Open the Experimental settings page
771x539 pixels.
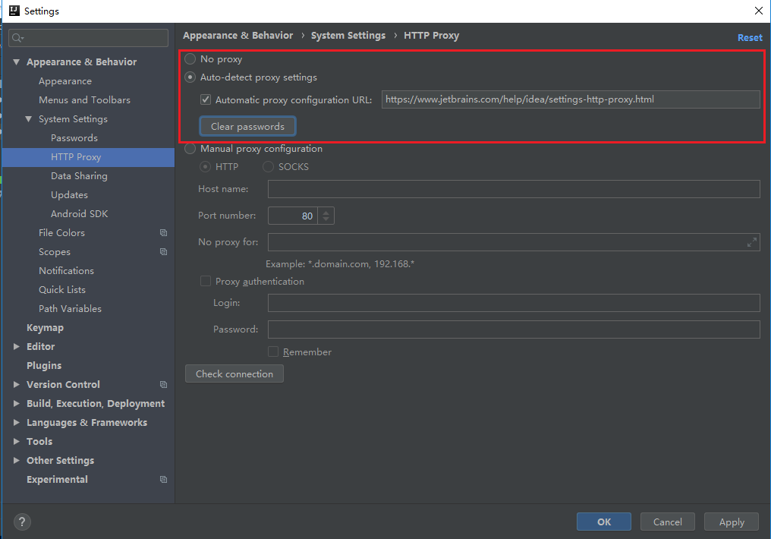[x=57, y=480]
